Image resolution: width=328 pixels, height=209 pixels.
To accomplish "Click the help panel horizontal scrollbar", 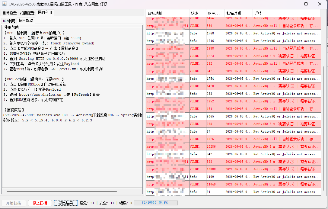I will pos(62,191).
